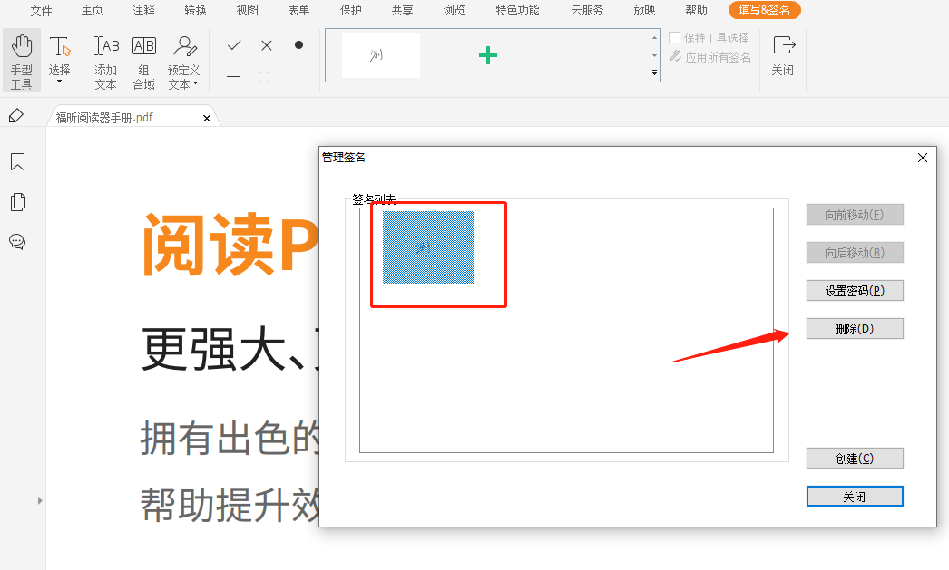Expand the signature list with the double-arrow
Viewport: 949px width, 570px height.
point(653,71)
